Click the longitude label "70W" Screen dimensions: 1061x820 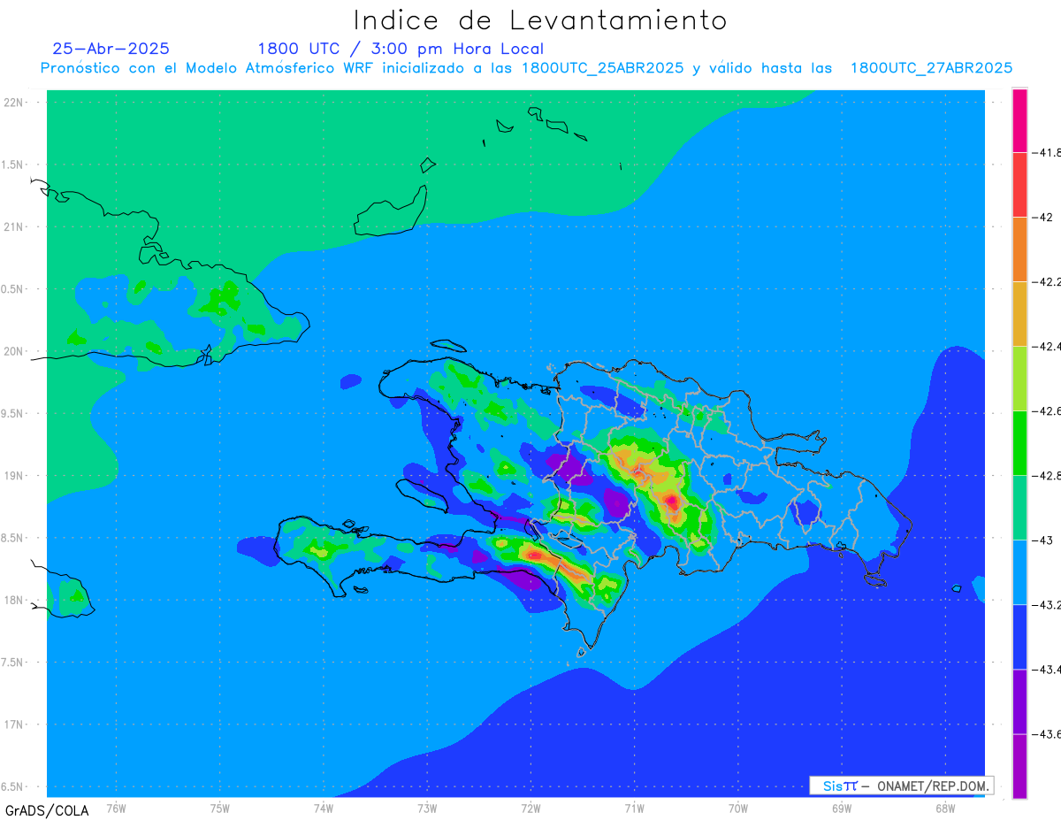click(x=737, y=808)
